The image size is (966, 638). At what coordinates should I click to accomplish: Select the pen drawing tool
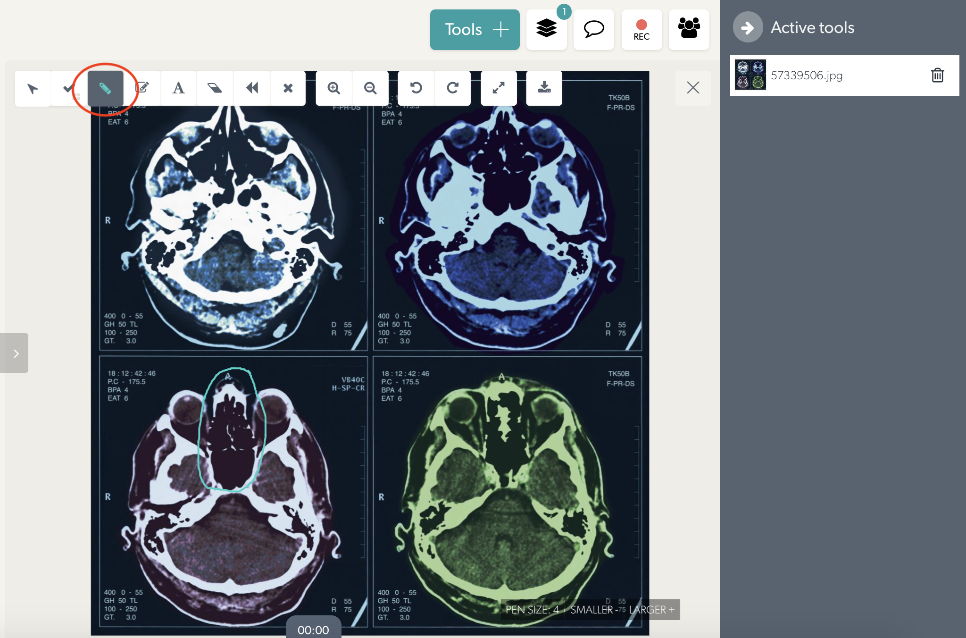[x=105, y=88]
